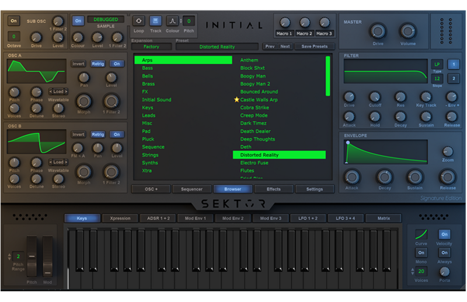The height and width of the screenshot is (302, 467).
Task: Click the velocity Curve icon
Action: (421, 234)
